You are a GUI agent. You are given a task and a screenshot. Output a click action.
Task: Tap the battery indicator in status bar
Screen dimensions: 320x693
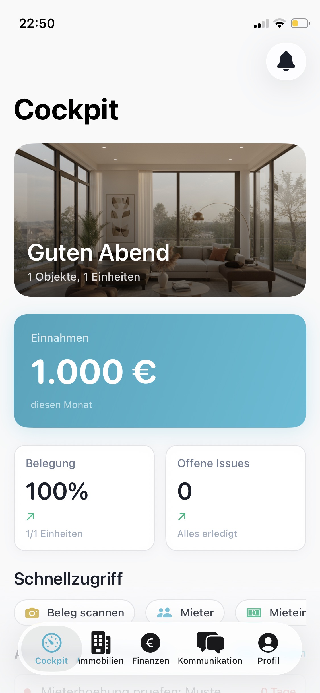[300, 23]
